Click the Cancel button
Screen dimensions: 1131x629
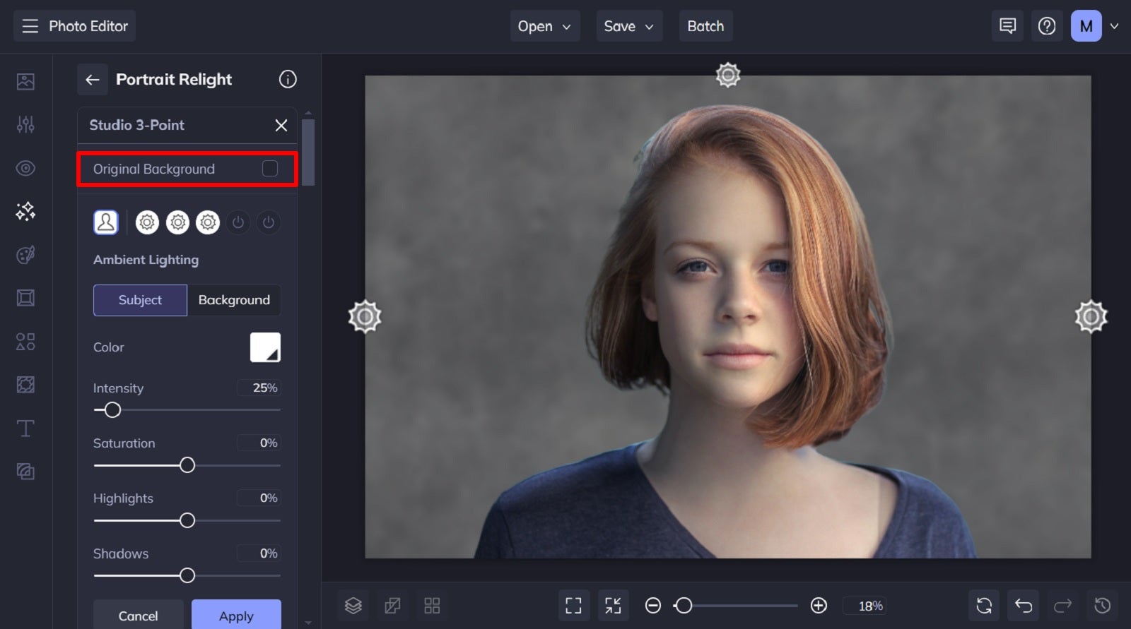139,616
